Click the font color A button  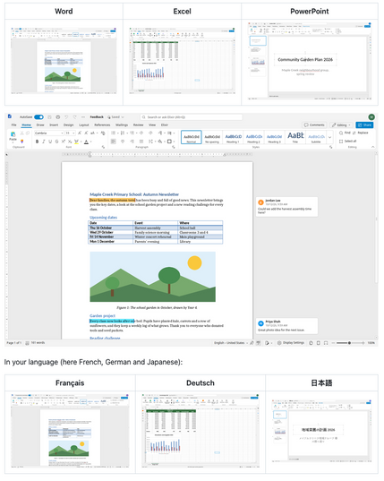(87, 142)
